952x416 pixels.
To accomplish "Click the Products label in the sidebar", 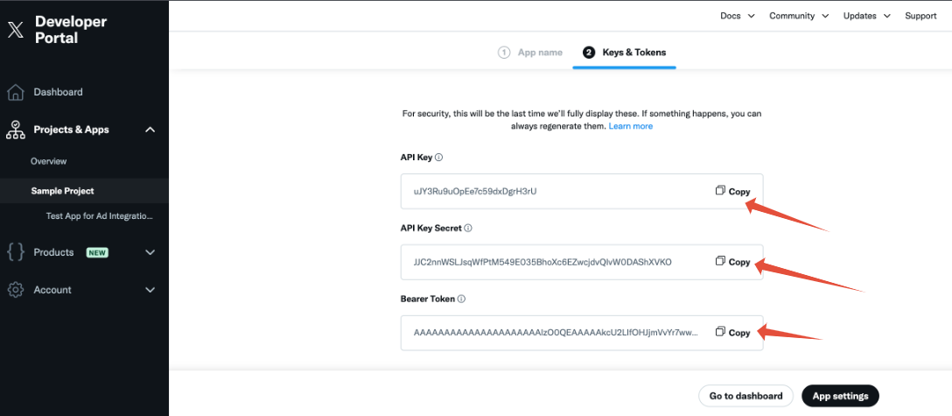I will coord(53,252).
